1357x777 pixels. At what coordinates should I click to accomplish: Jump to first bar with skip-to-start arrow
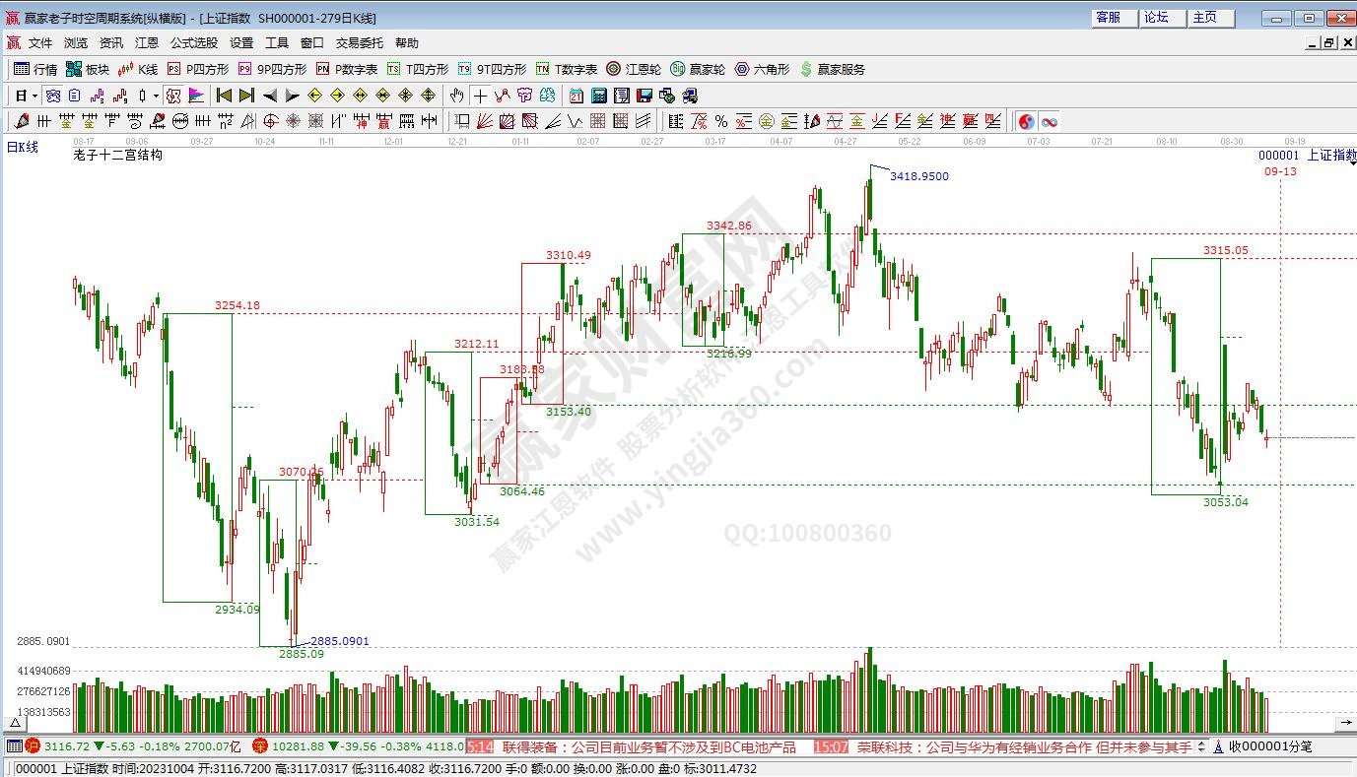tap(224, 96)
